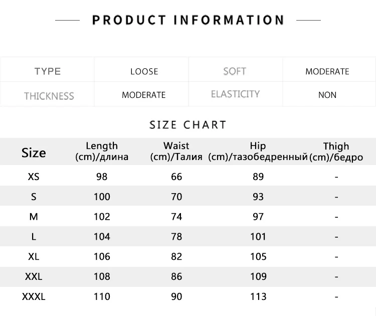Viewport: 376px width, 316px height.
Task: Click the NON elasticity value
Action: 327,95
